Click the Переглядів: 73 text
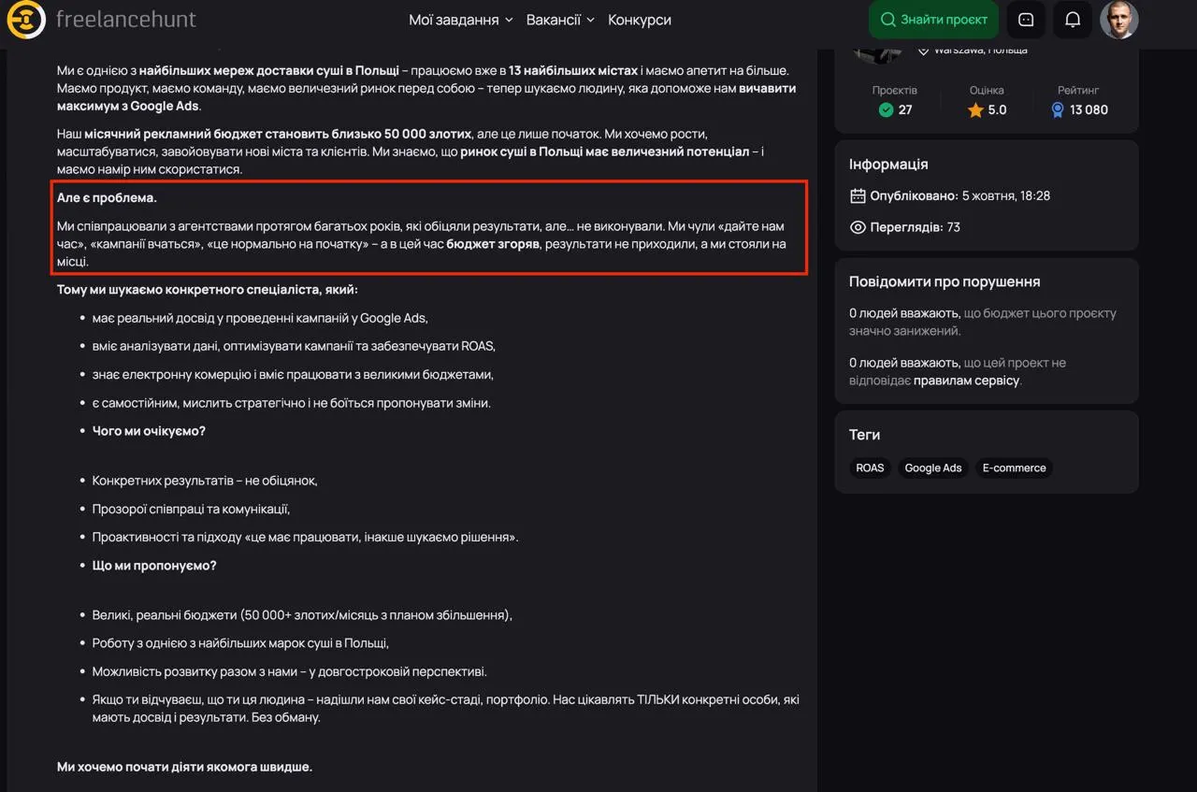 (916, 227)
